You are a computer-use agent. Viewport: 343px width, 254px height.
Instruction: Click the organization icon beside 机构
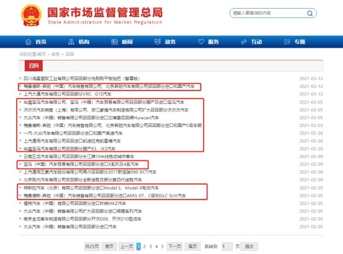[71, 42]
